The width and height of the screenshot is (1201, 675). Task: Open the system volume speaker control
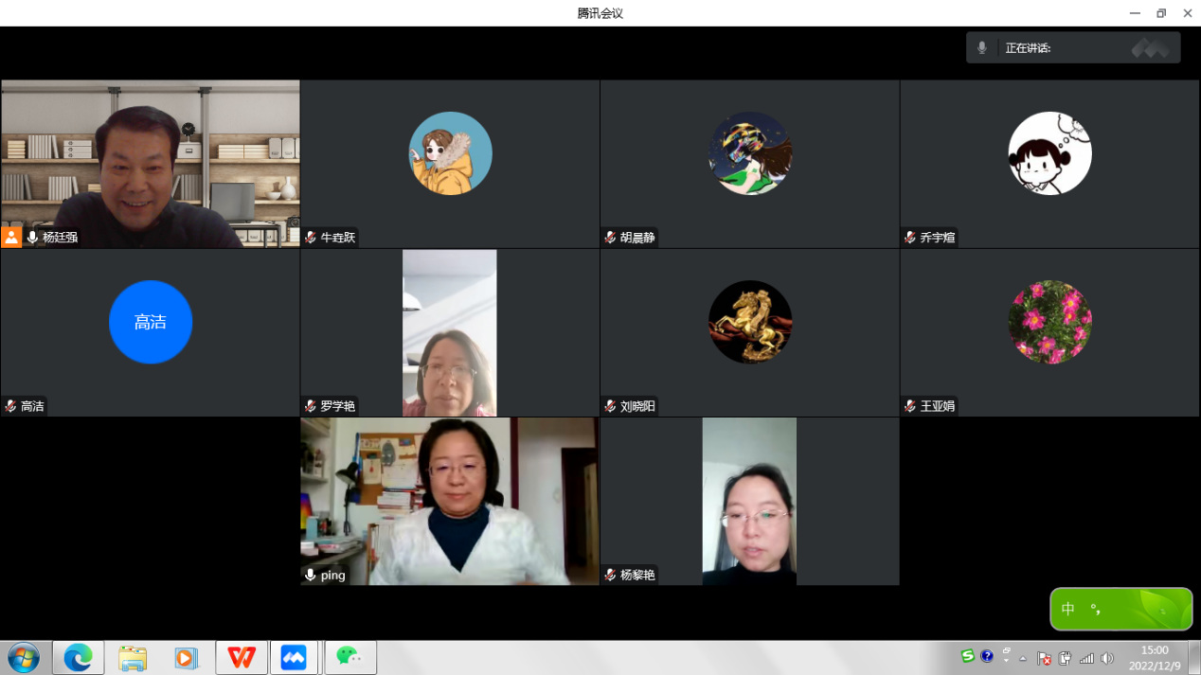pyautogui.click(x=1106, y=658)
